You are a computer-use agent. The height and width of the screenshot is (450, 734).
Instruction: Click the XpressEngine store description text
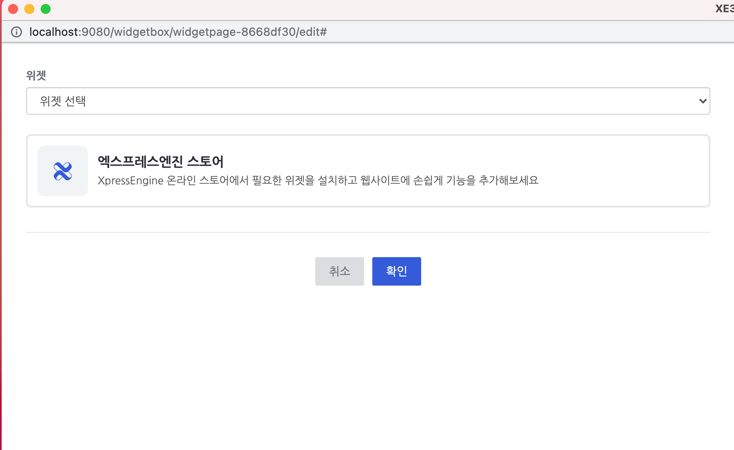(318, 180)
